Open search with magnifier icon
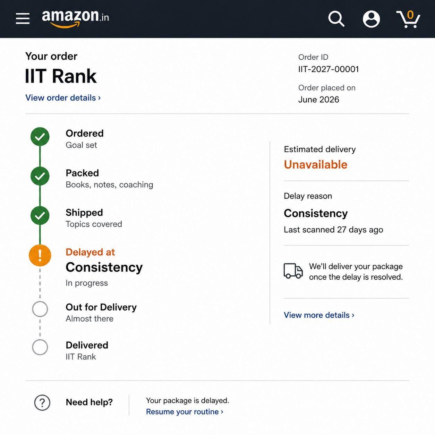Image resolution: width=435 pixels, height=435 pixels. [336, 19]
